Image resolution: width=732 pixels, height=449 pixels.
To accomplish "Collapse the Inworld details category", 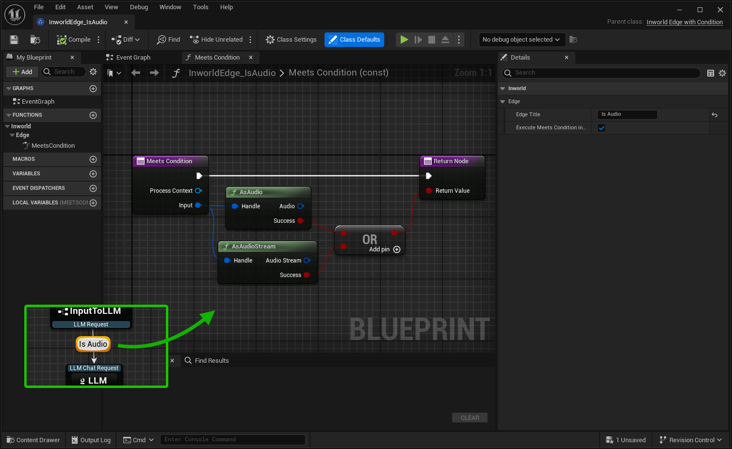I will 503,89.
